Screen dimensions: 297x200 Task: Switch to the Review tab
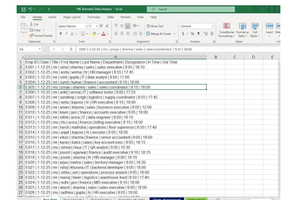125,17
